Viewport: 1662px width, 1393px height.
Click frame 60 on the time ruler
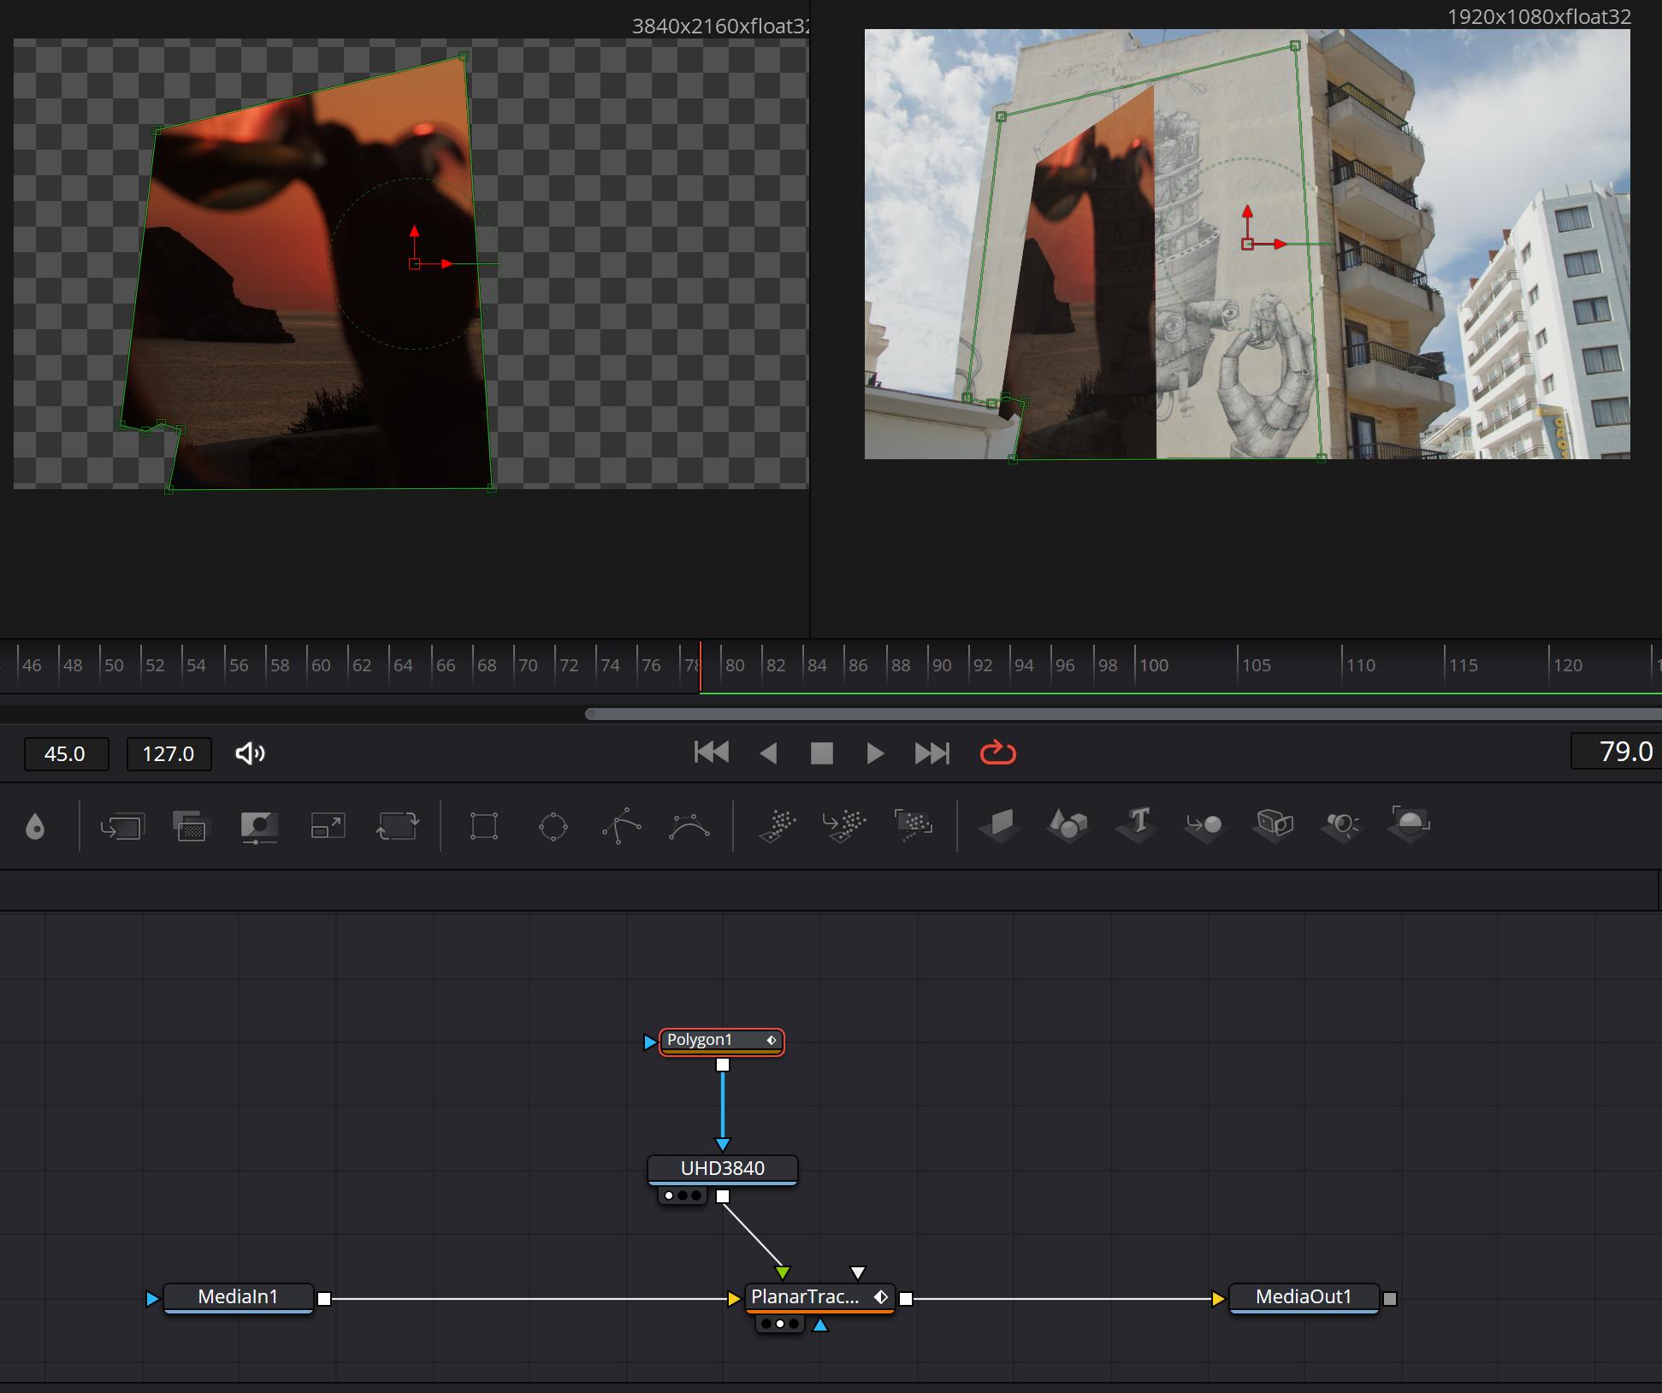click(x=321, y=665)
